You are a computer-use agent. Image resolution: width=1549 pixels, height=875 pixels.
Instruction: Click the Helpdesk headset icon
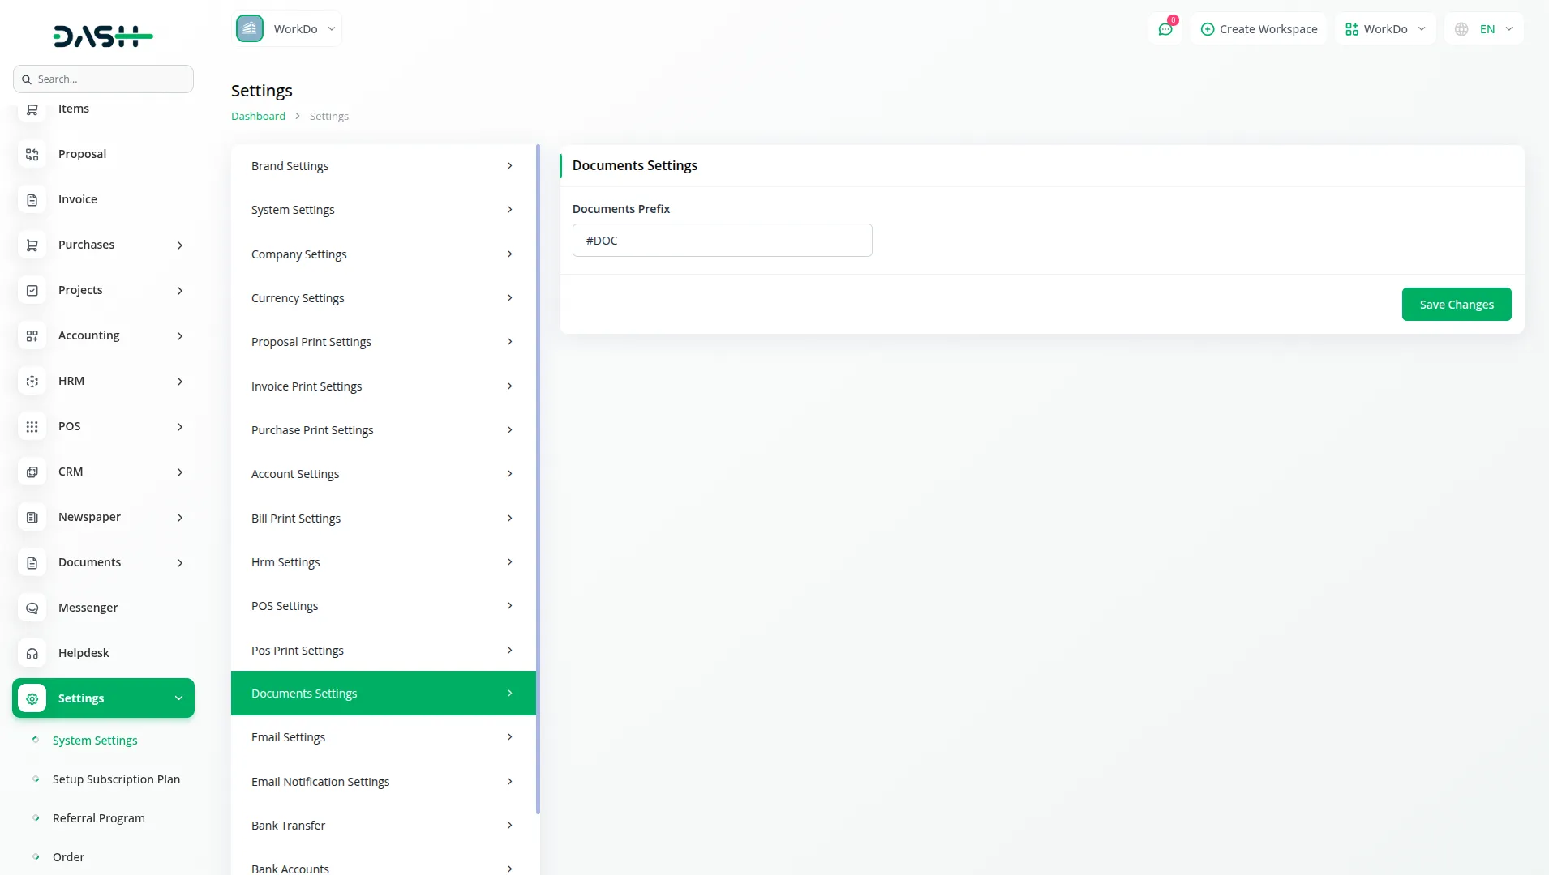(32, 653)
